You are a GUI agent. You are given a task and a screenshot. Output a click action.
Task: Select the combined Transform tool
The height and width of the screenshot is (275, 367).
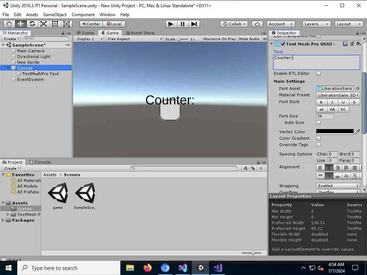(66, 24)
